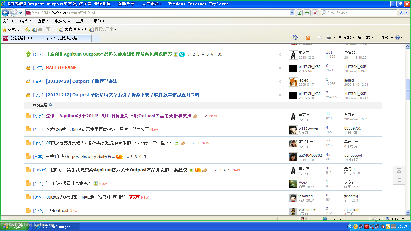Click the Help question mark icon
The width and height of the screenshot is (411, 231).
coord(397,38)
